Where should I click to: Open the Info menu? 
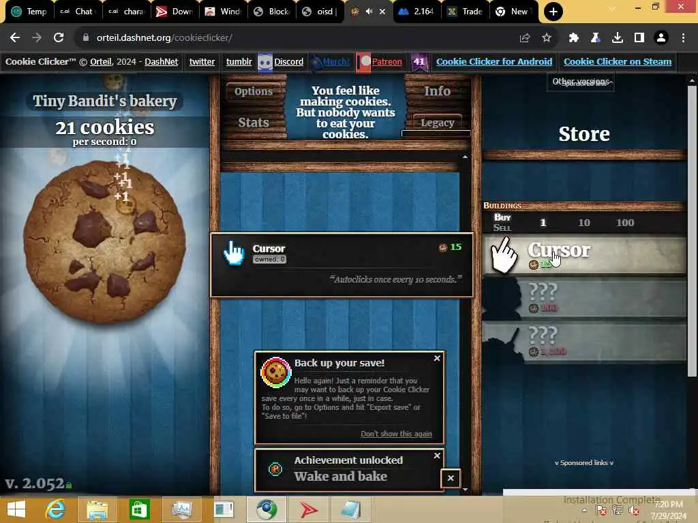tap(437, 91)
